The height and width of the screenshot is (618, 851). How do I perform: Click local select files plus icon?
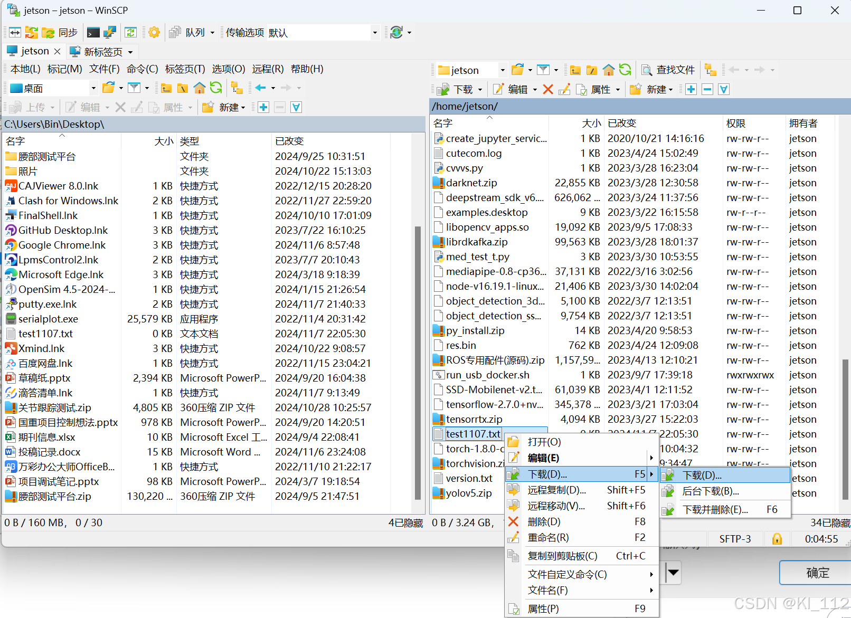(263, 108)
